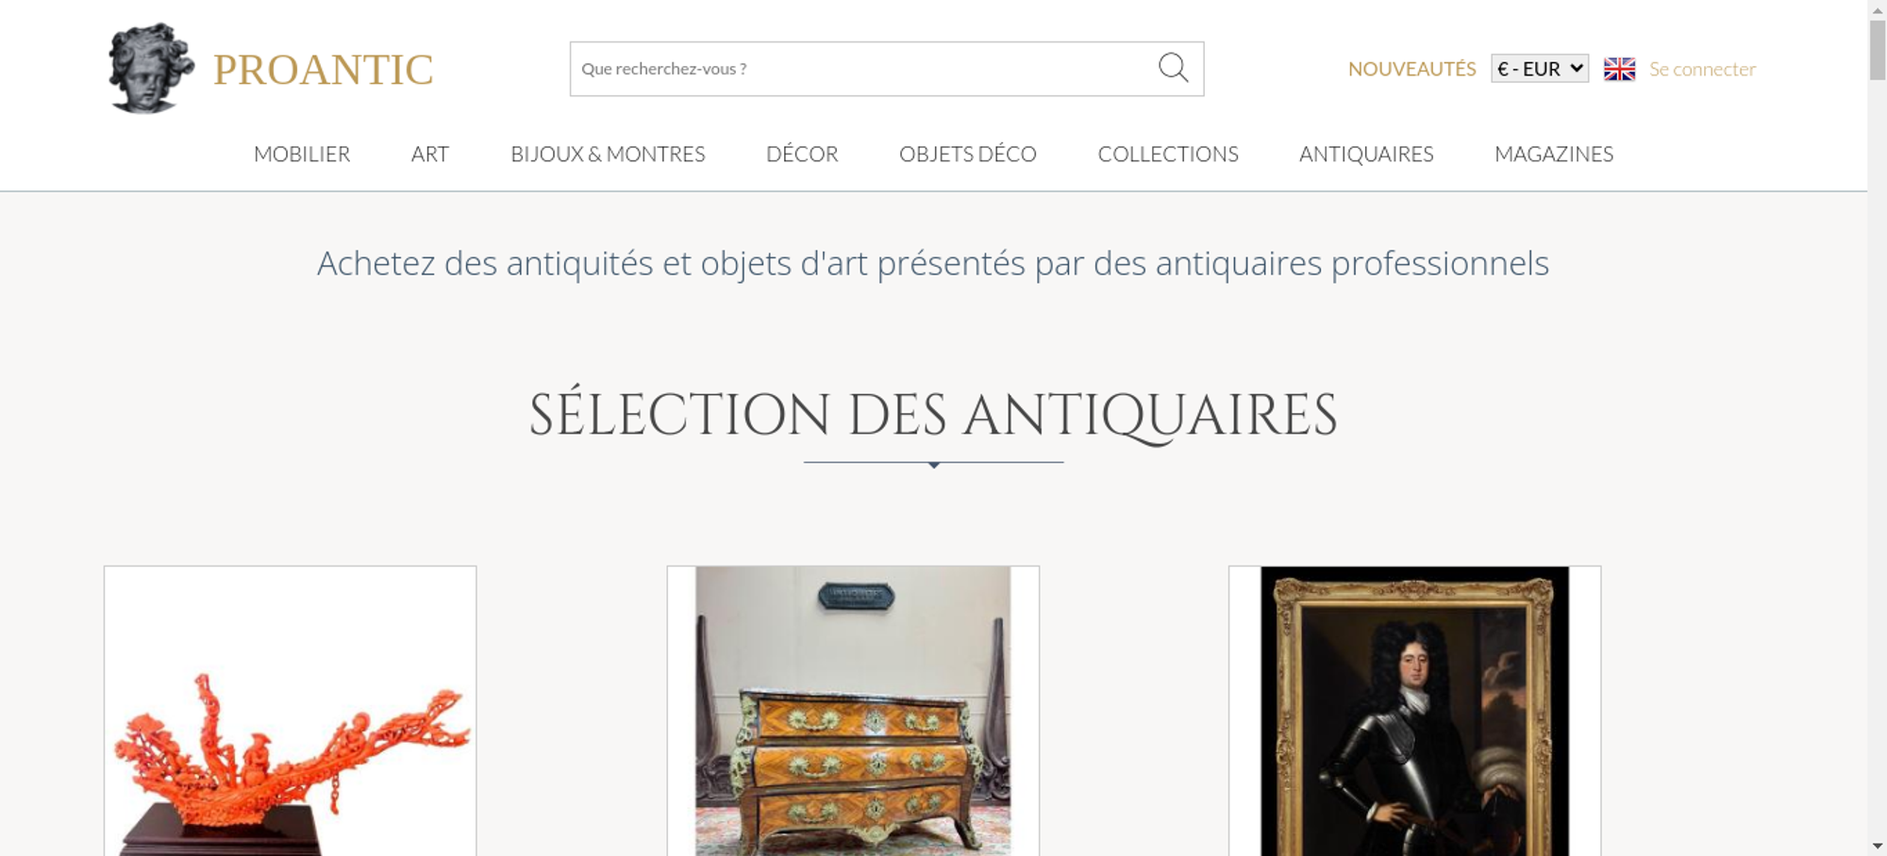1887x856 pixels.
Task: Open the PROANTIC wordmark home link
Action: (x=323, y=70)
